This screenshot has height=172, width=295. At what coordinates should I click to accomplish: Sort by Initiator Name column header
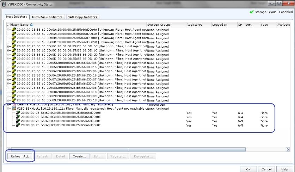coord(76,25)
